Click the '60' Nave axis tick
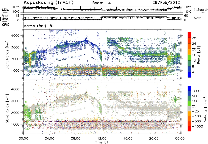 [x=186, y=16]
